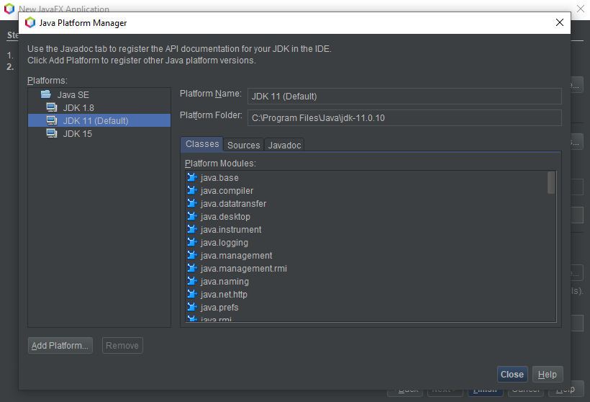Click the java.instrument module icon
This screenshot has height=402, width=590.
(192, 229)
